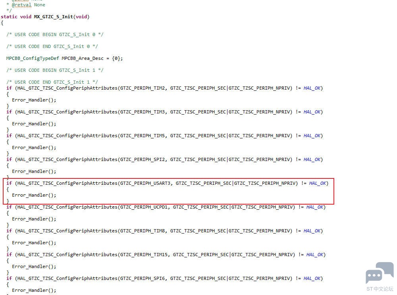
Task: Click the GTZC_PERIPH_USART3 argument
Action: click(x=145, y=183)
